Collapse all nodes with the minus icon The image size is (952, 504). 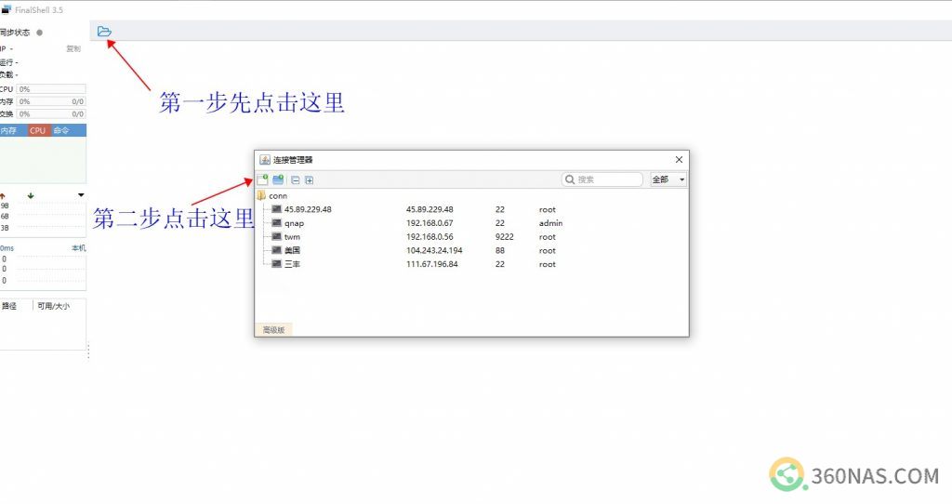[295, 180]
